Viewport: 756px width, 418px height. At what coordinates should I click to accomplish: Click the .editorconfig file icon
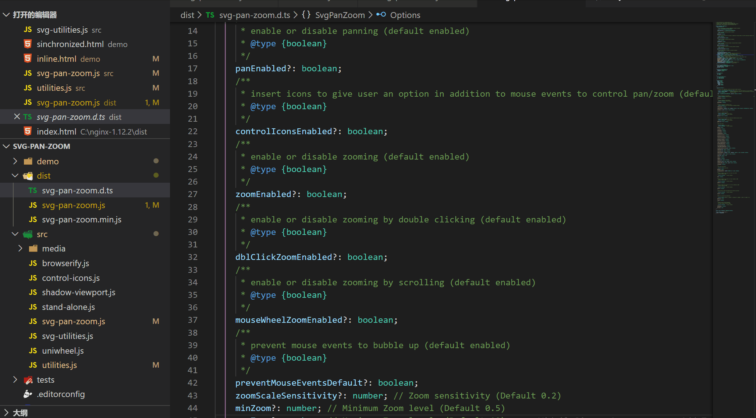coord(28,394)
